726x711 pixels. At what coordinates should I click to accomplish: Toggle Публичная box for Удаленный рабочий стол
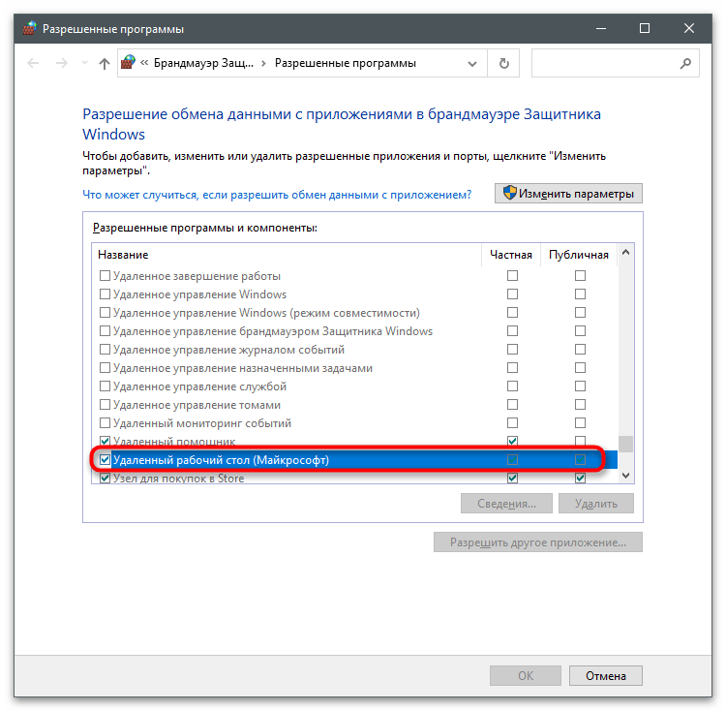point(580,460)
